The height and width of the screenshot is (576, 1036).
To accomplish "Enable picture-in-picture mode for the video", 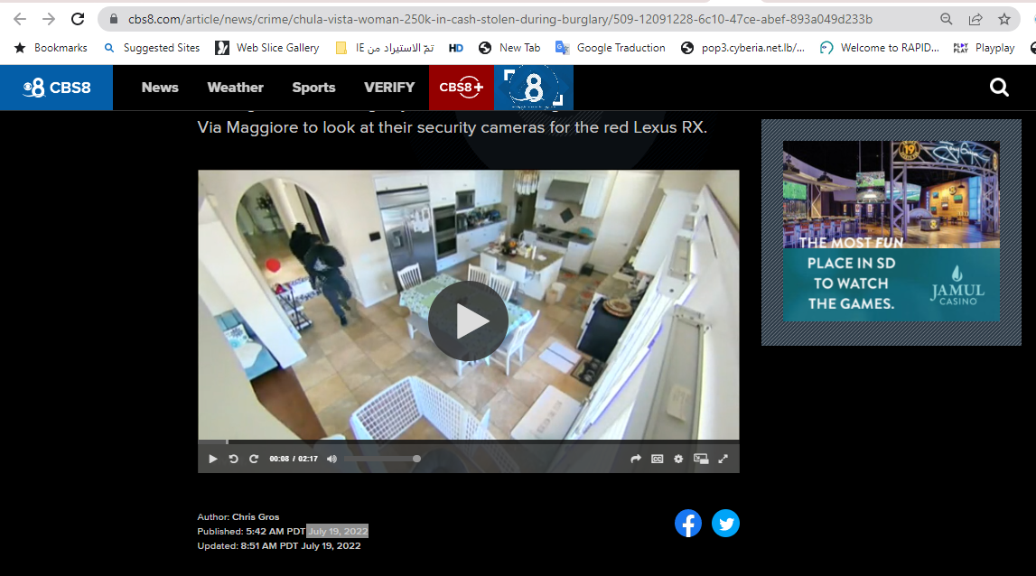I will point(701,459).
